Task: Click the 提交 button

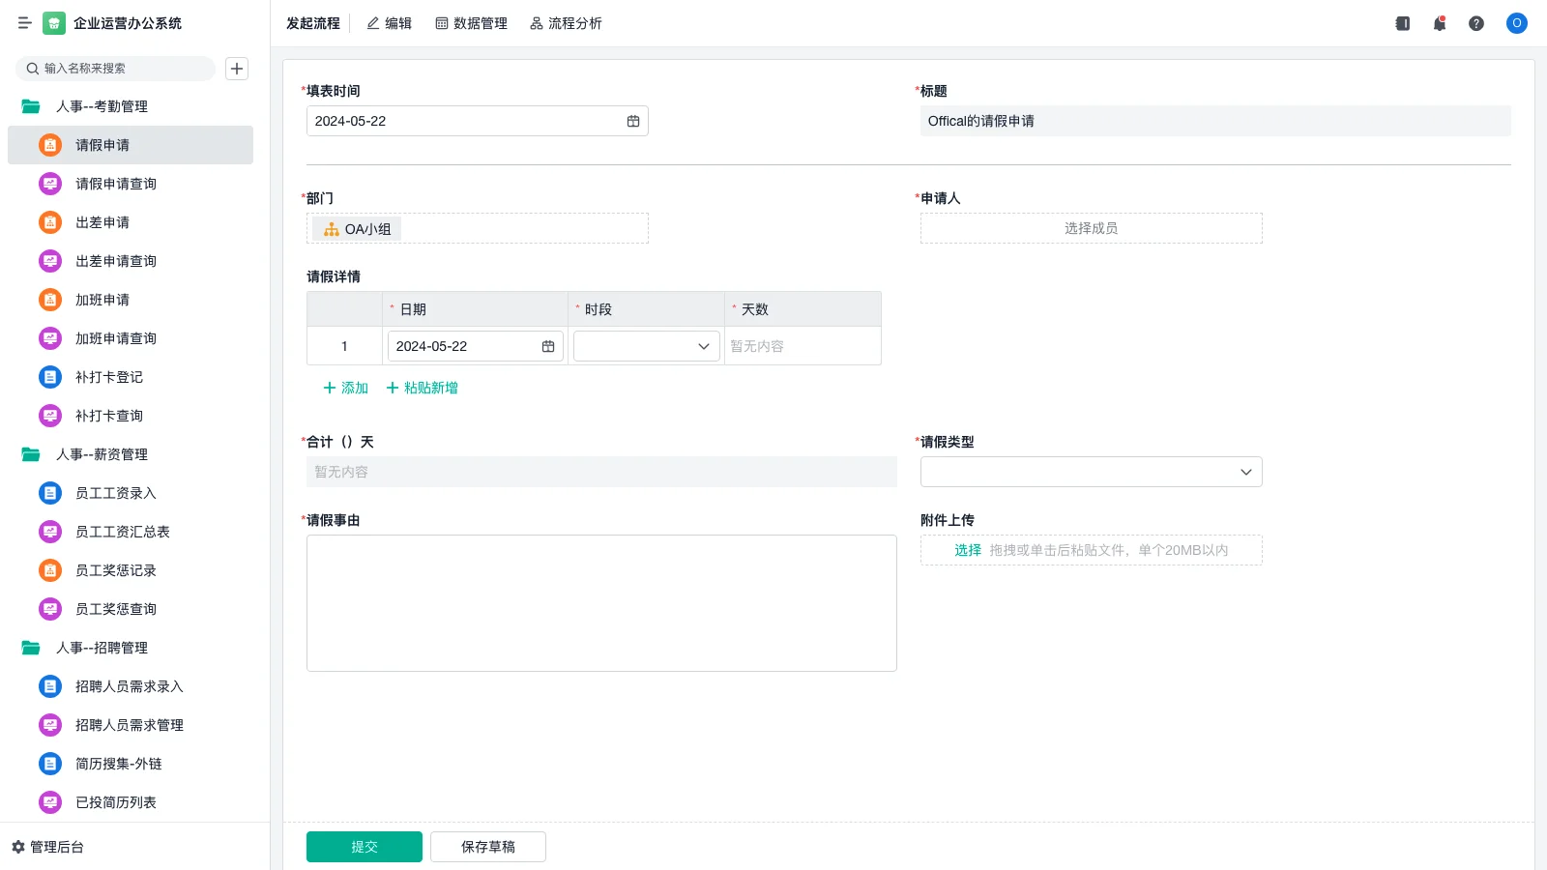Action: coord(364,846)
